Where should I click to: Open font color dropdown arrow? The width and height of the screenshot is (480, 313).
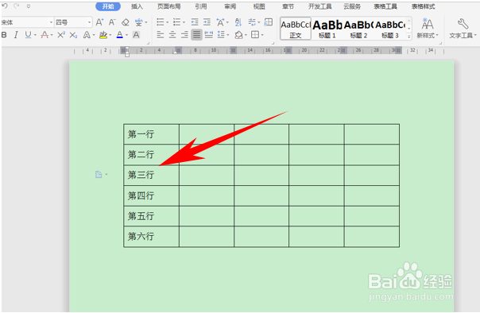click(x=126, y=35)
